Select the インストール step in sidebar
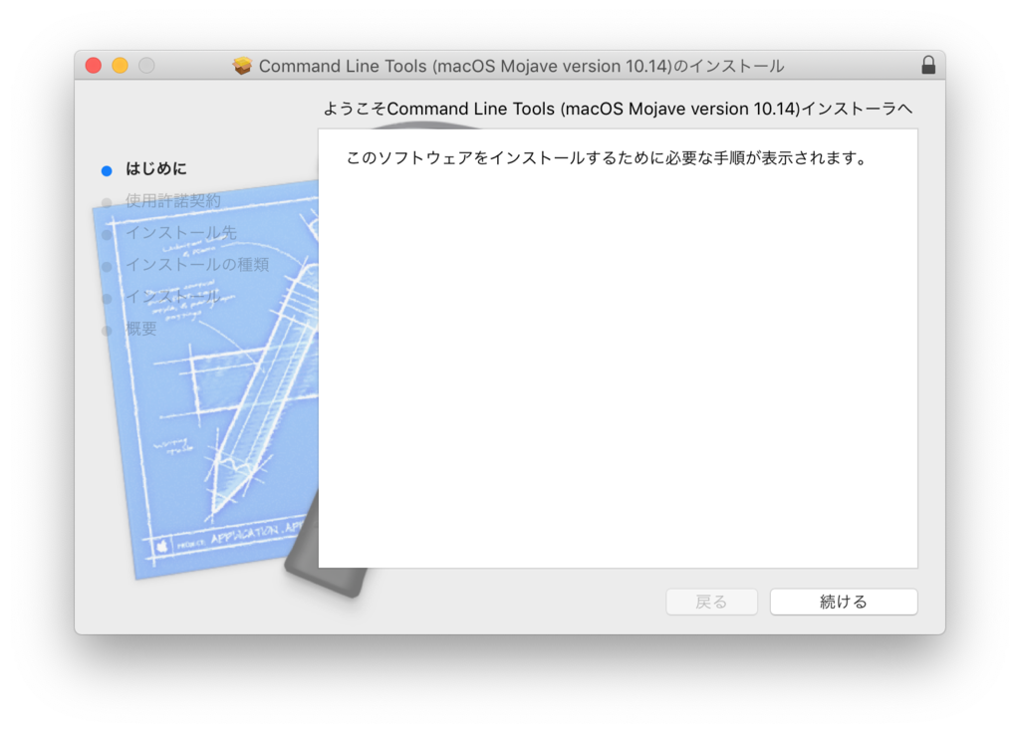Screen dimensions: 1020x733 pyautogui.click(x=173, y=297)
